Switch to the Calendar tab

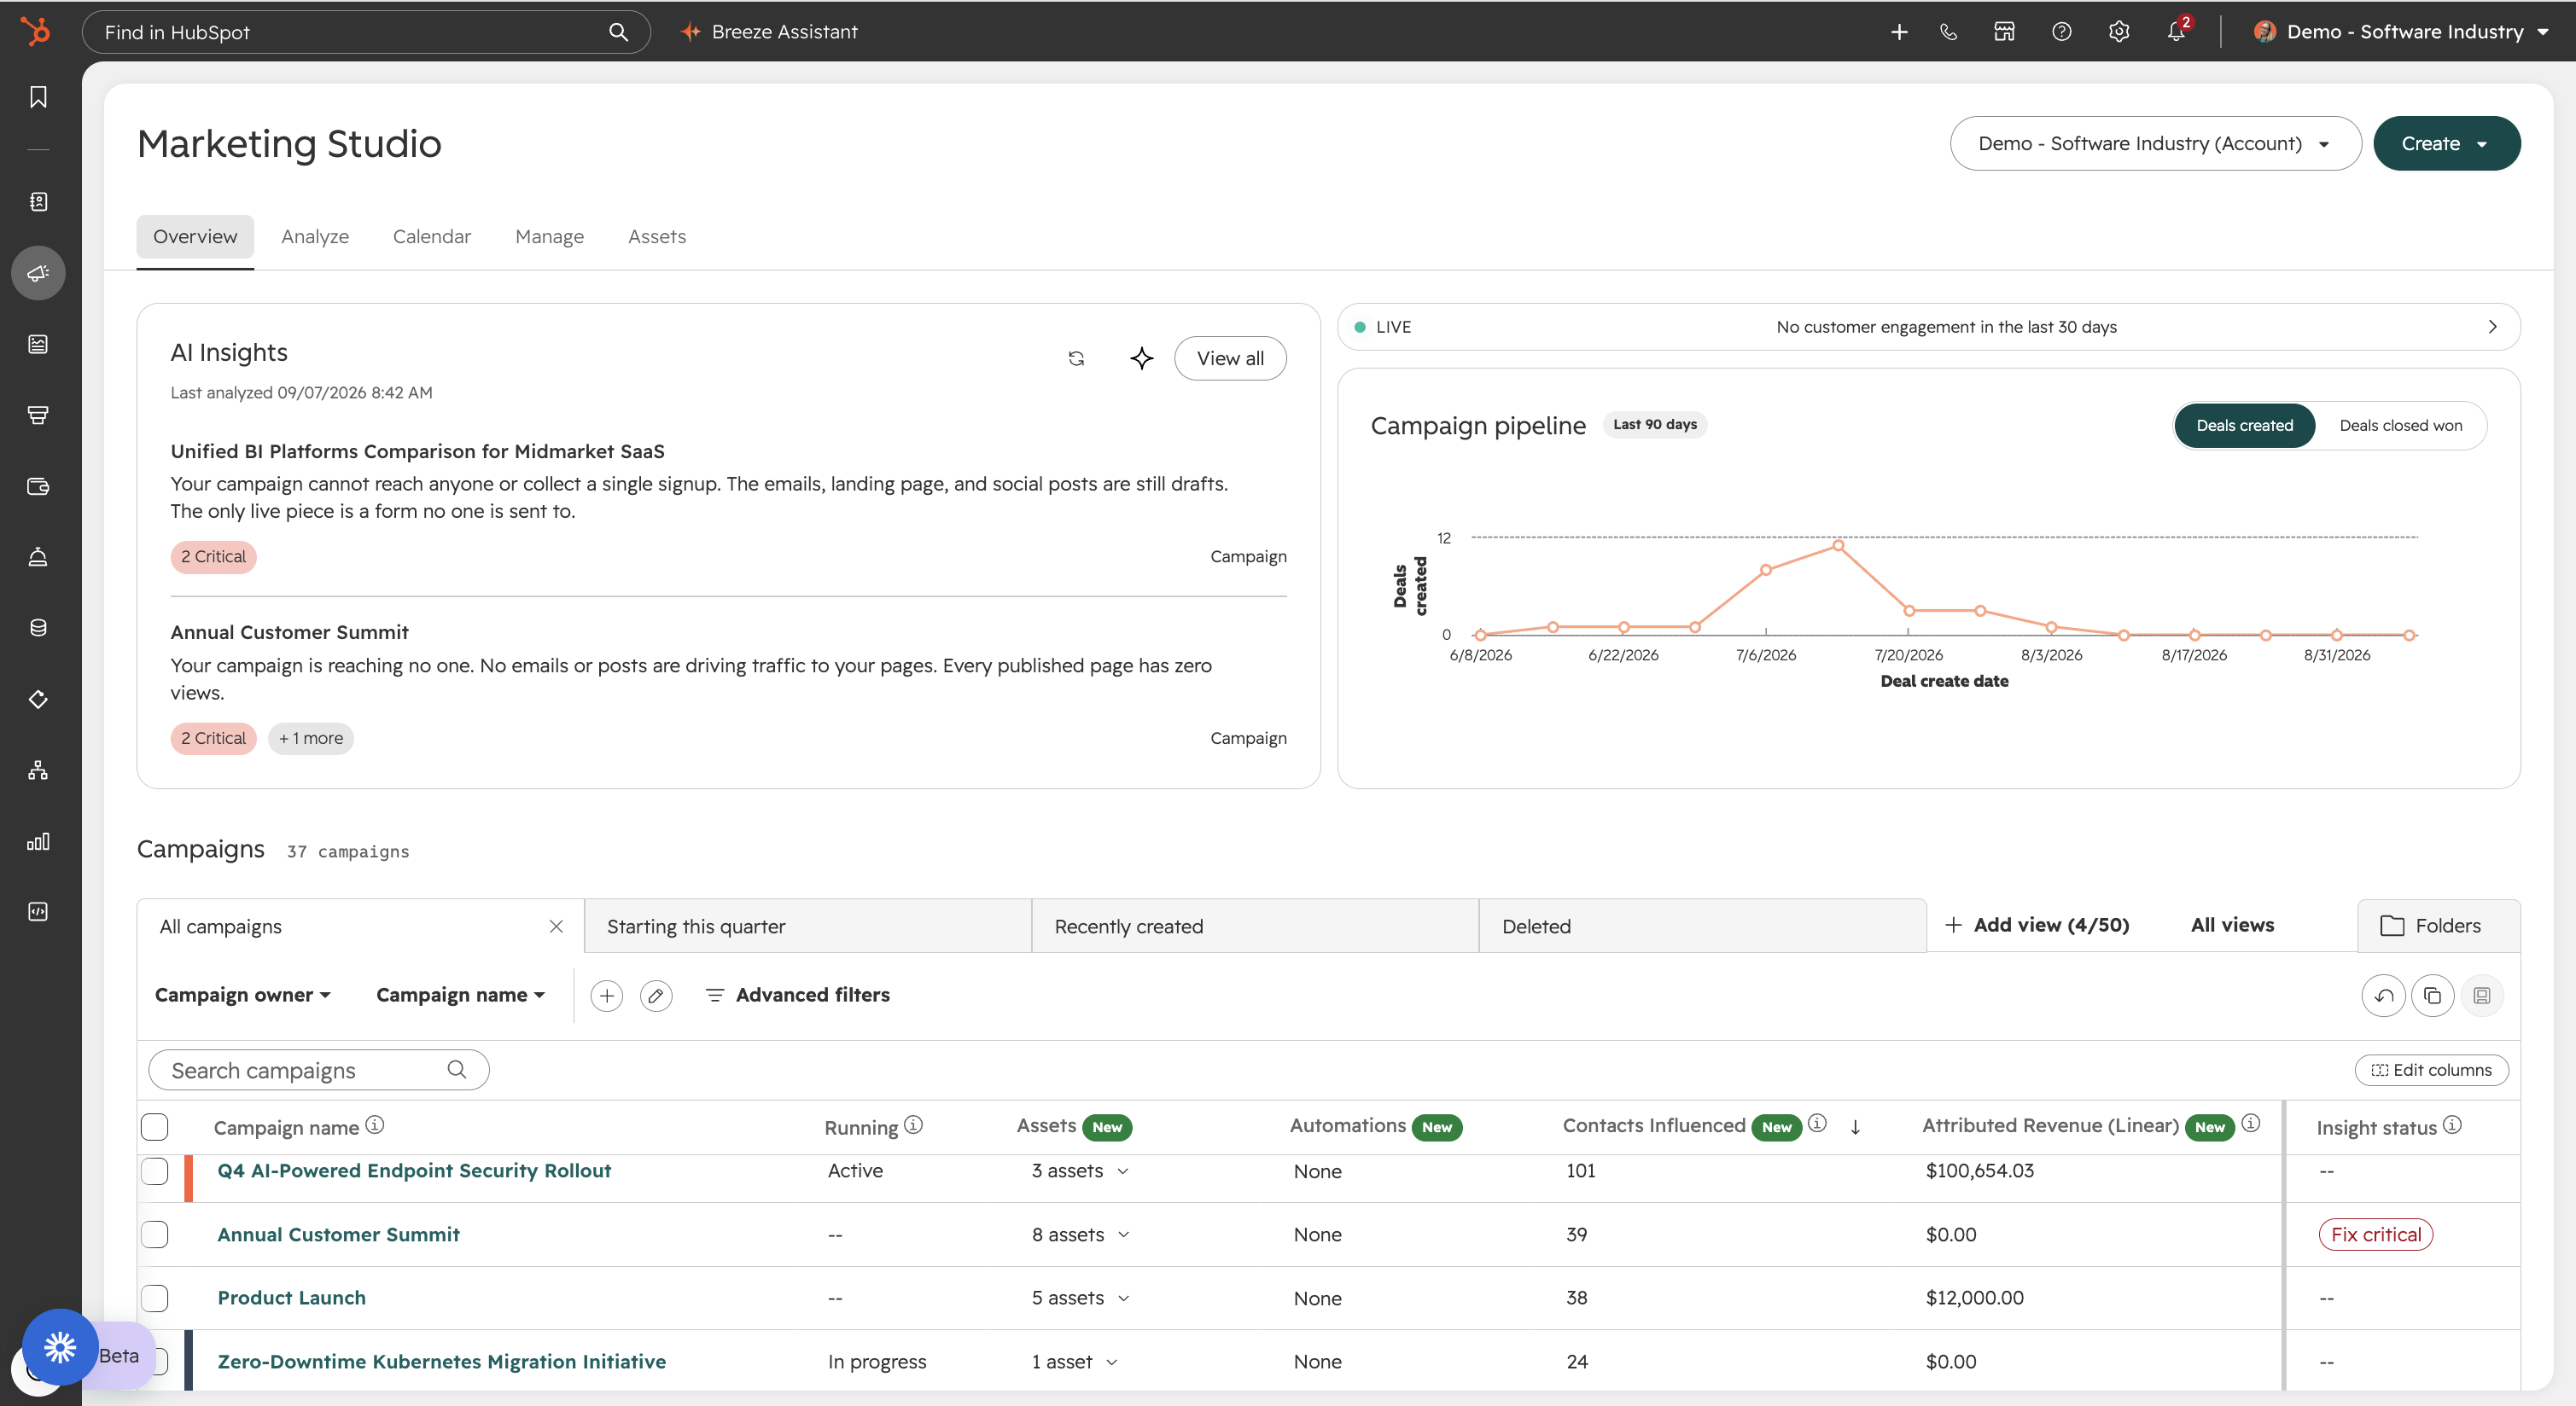(x=432, y=237)
